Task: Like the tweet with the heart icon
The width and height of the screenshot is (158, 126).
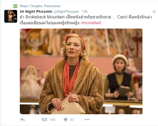Action: tap(66, 120)
